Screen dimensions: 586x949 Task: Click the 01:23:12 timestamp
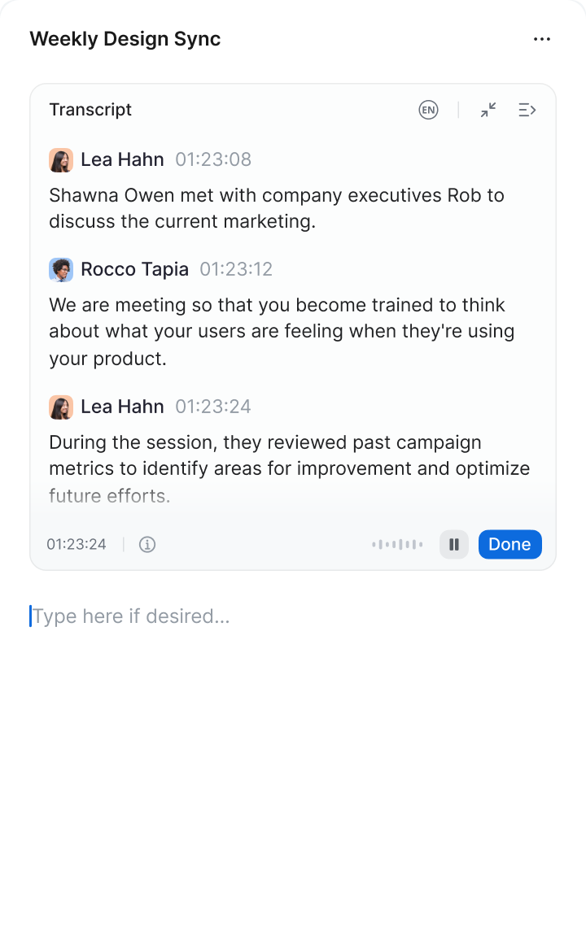(x=236, y=269)
